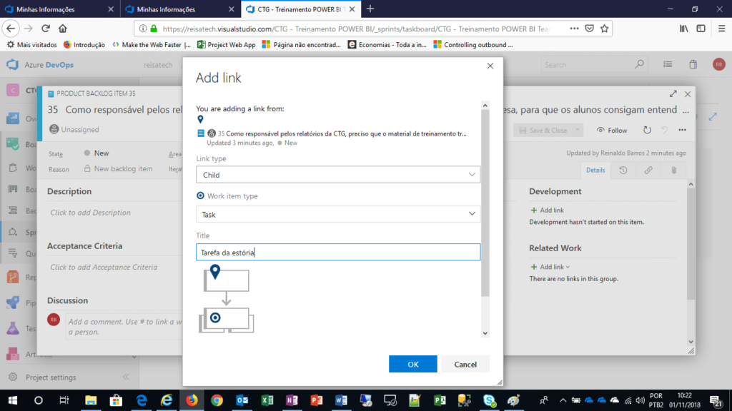The image size is (732, 411).
Task: Bookmark this page with star icon
Action: [x=605, y=29]
